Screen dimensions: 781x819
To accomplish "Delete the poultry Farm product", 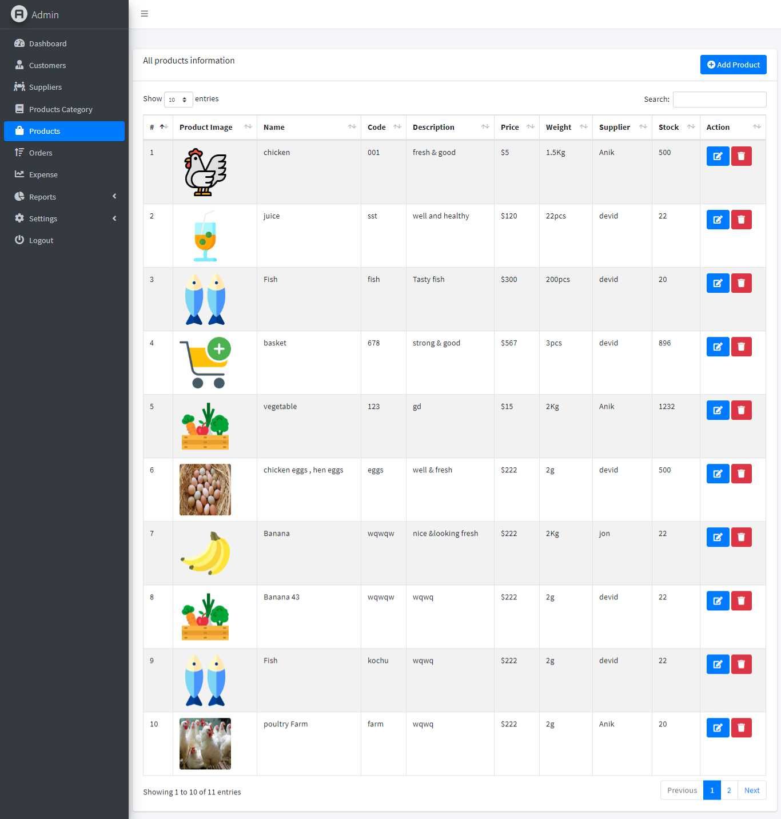I will pyautogui.click(x=741, y=727).
